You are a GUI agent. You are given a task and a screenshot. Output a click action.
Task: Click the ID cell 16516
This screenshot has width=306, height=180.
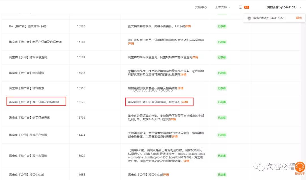(81, 88)
